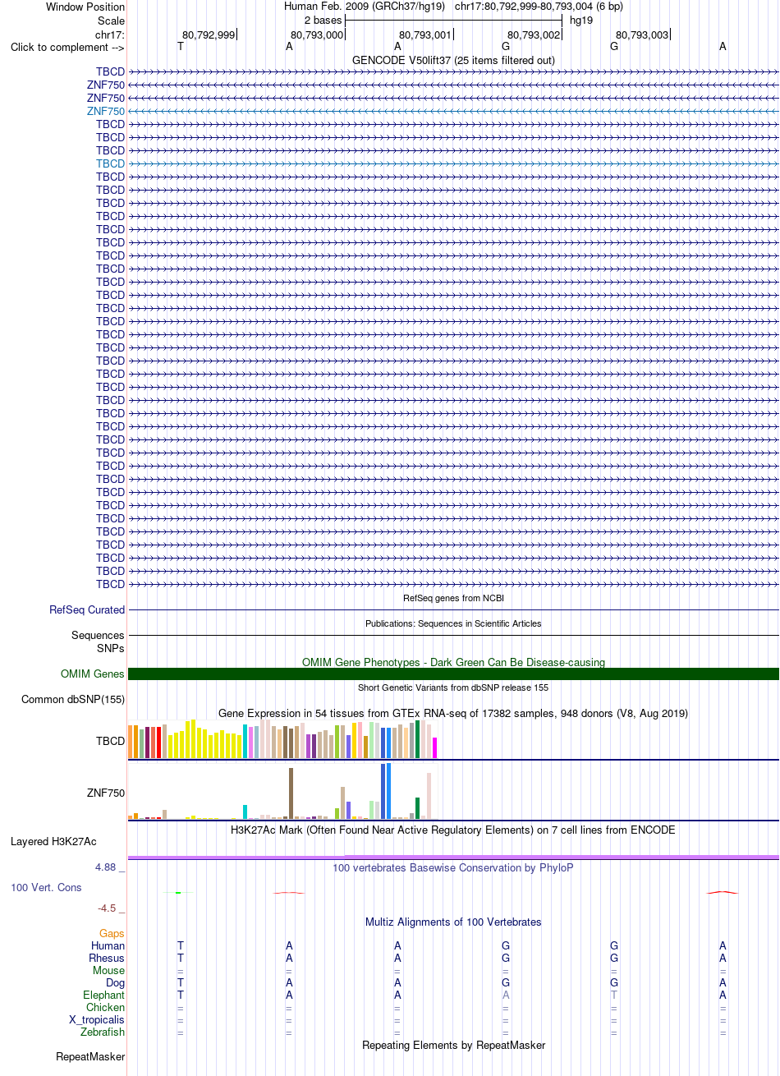The width and height of the screenshot is (780, 1076).
Task: Click the 80,792,999 position marker
Action: pyautogui.click(x=209, y=34)
